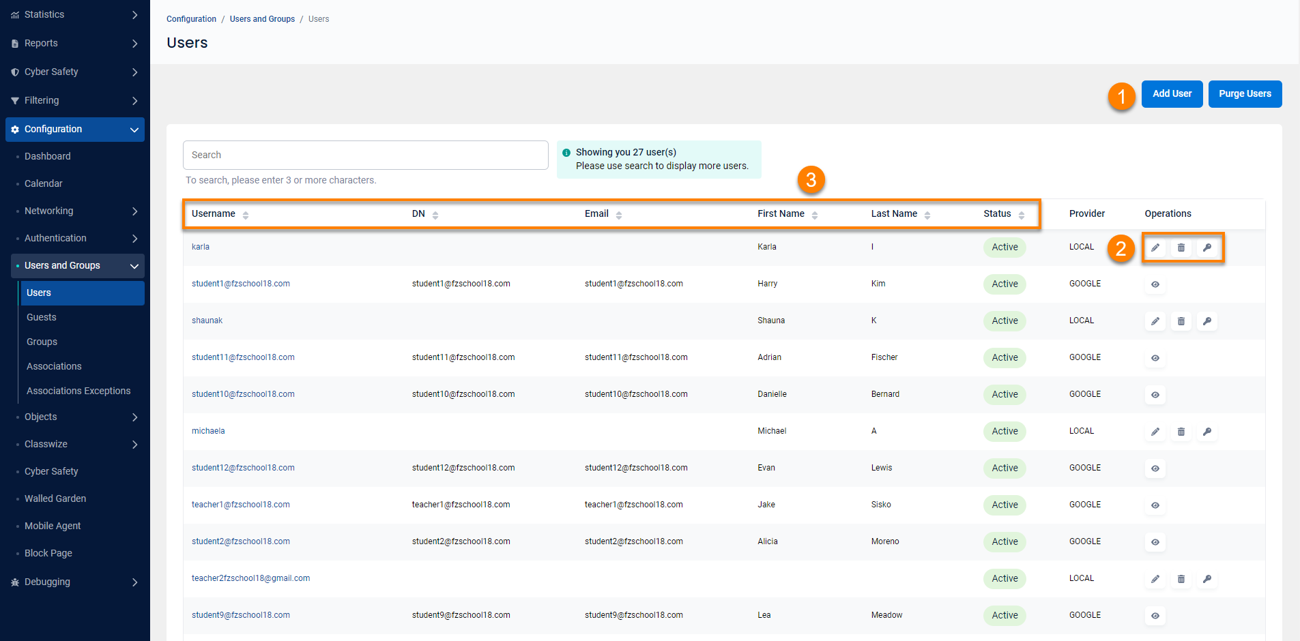Click into the Search users field
This screenshot has height=641, width=1300.
coord(365,155)
